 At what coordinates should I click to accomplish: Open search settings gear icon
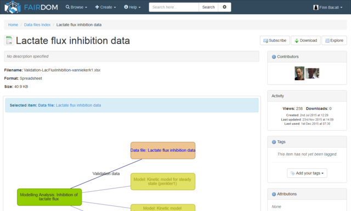tap(224, 7)
